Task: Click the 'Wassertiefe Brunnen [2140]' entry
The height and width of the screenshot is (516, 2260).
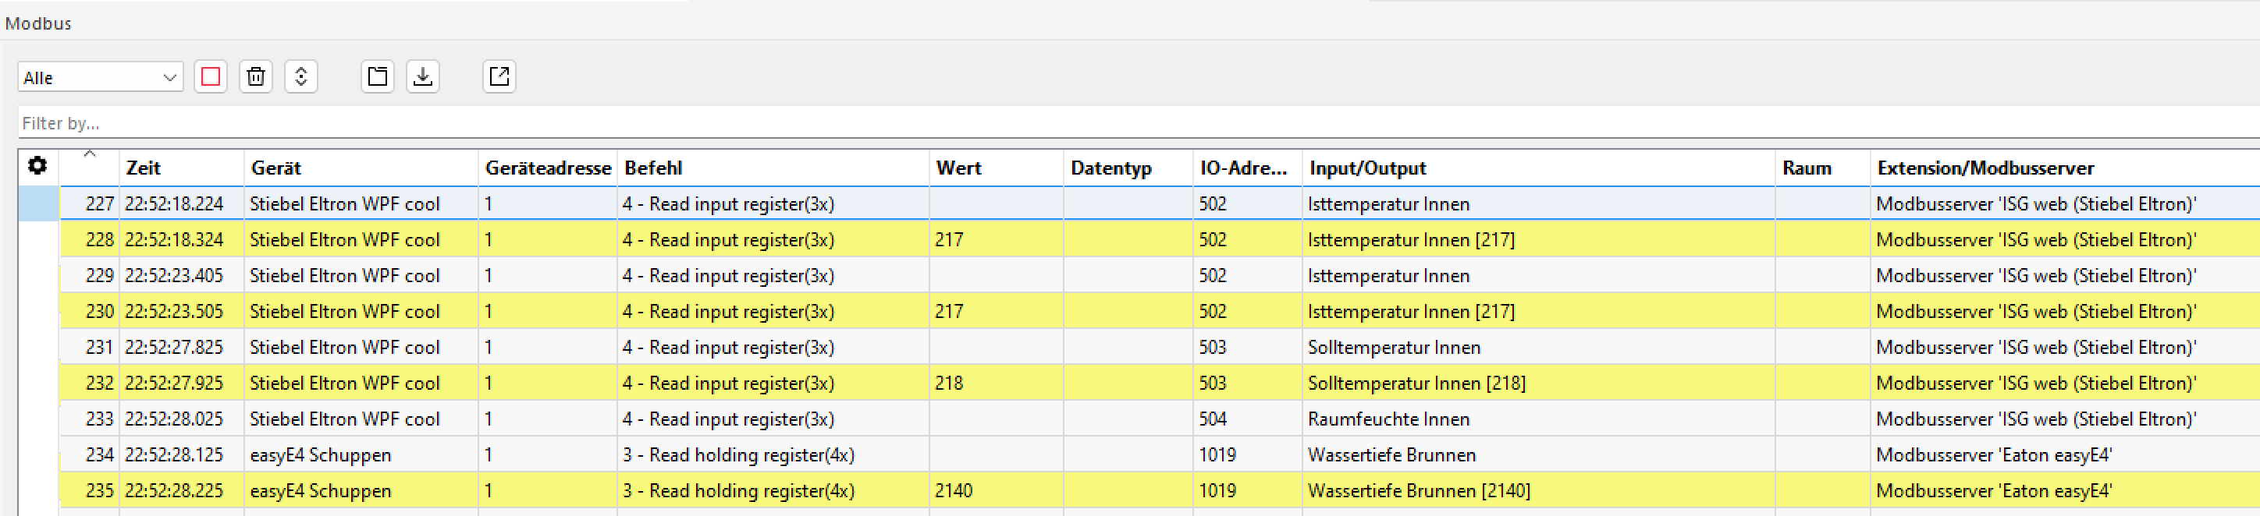Action: pyautogui.click(x=1419, y=492)
